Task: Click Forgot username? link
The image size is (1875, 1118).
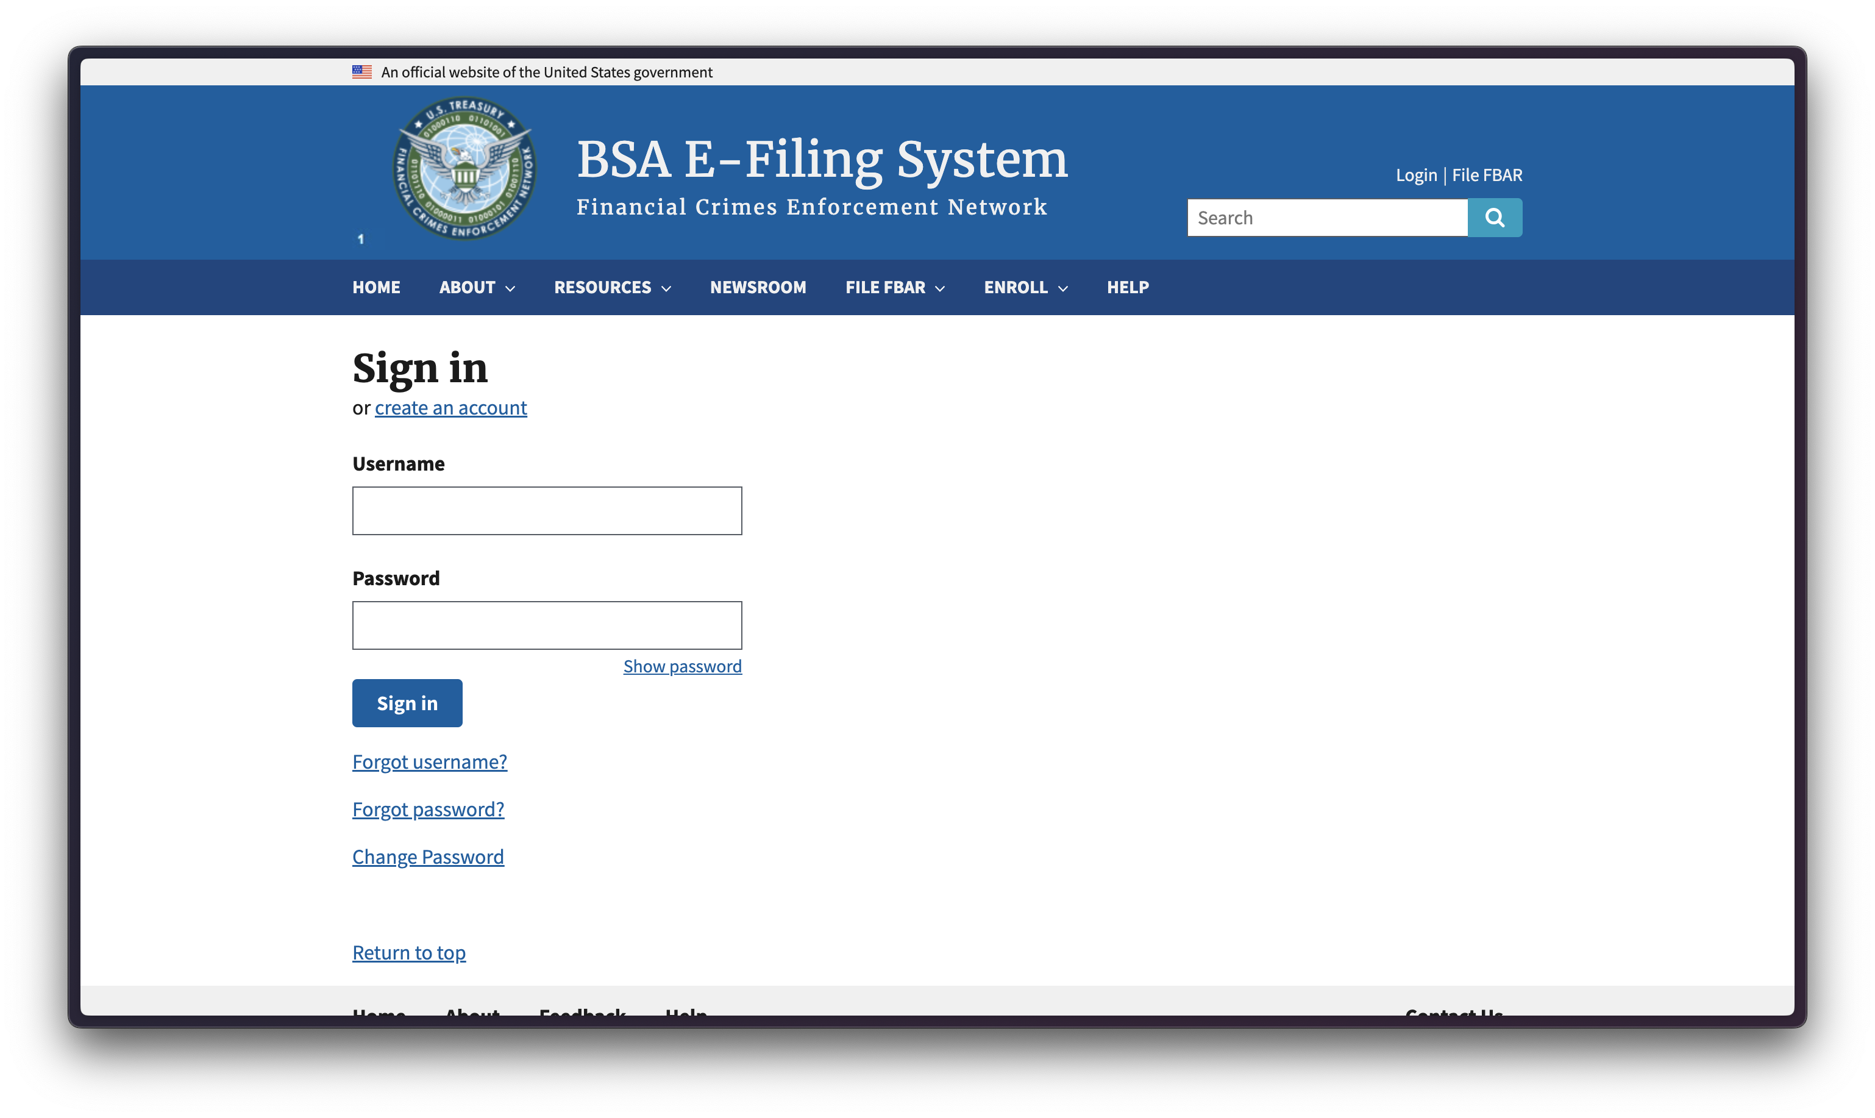Action: (x=429, y=761)
